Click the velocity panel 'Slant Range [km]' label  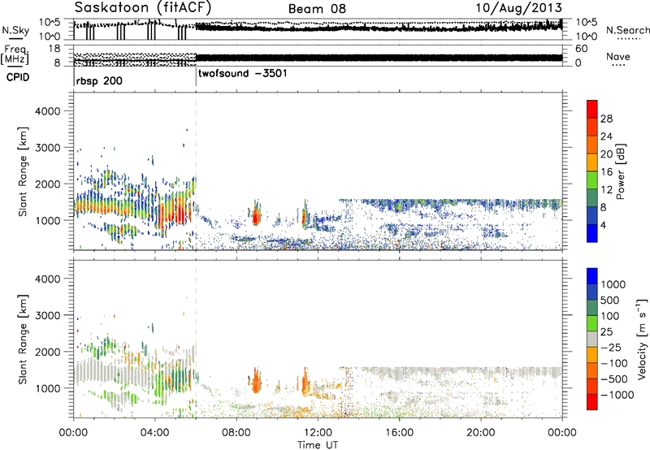24,340
